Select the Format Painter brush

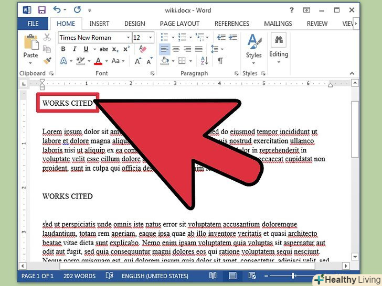pyautogui.click(x=47, y=61)
